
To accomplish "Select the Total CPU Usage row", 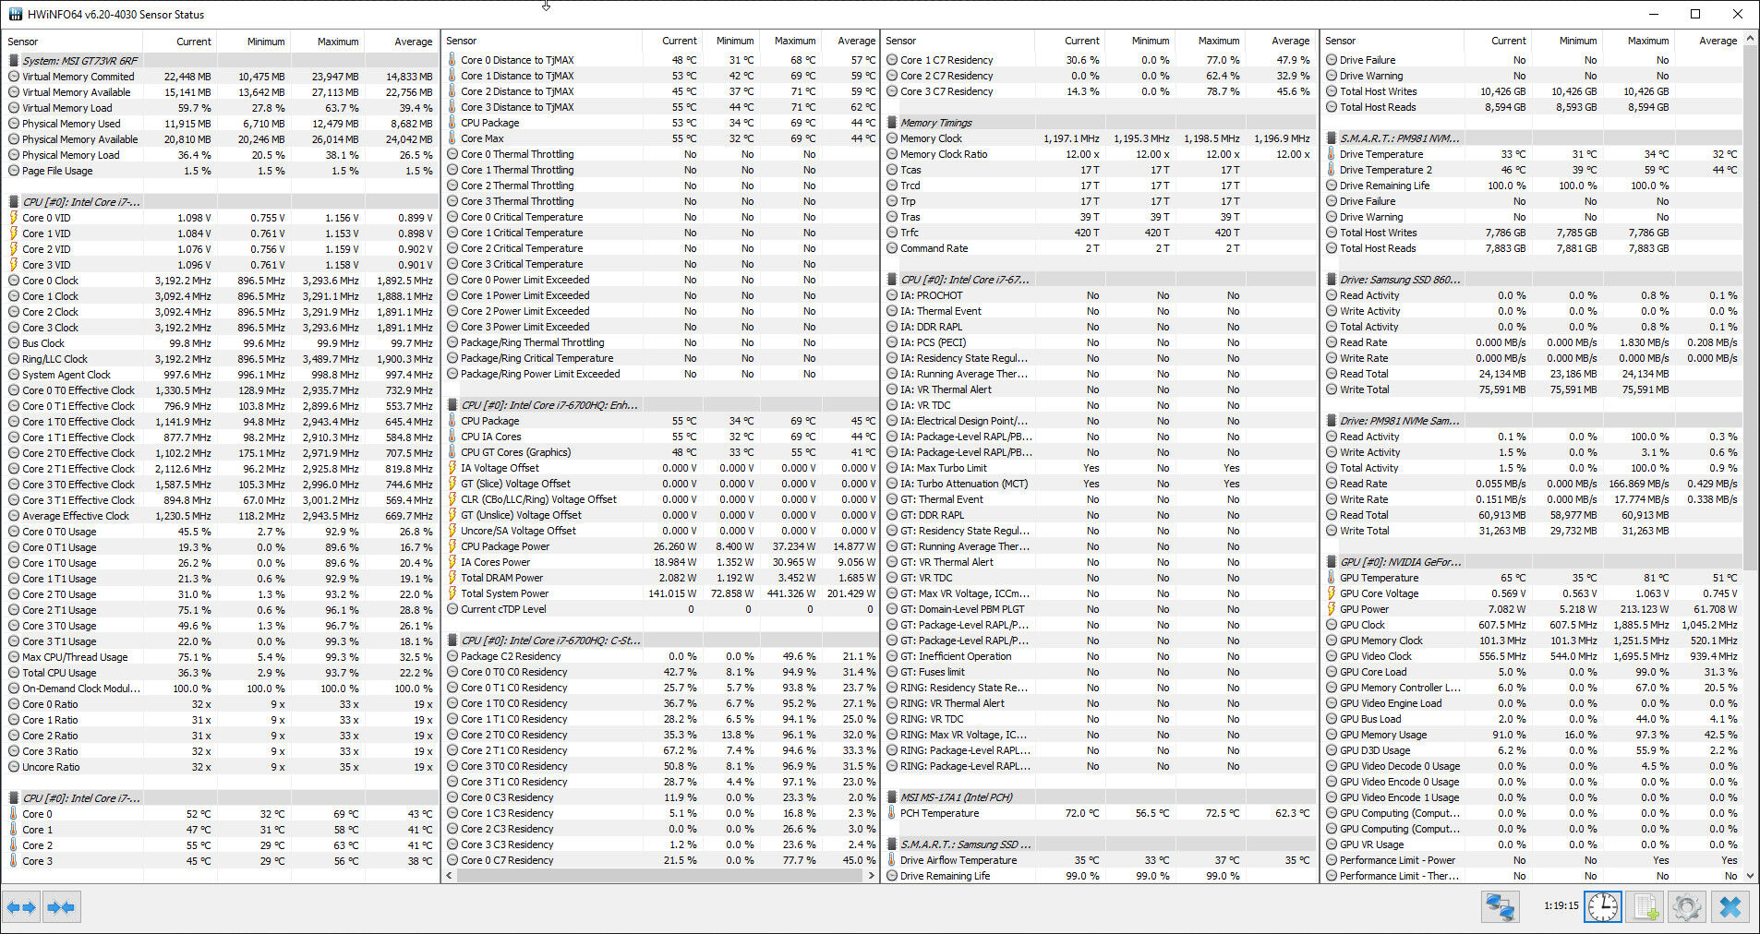I will (x=220, y=673).
